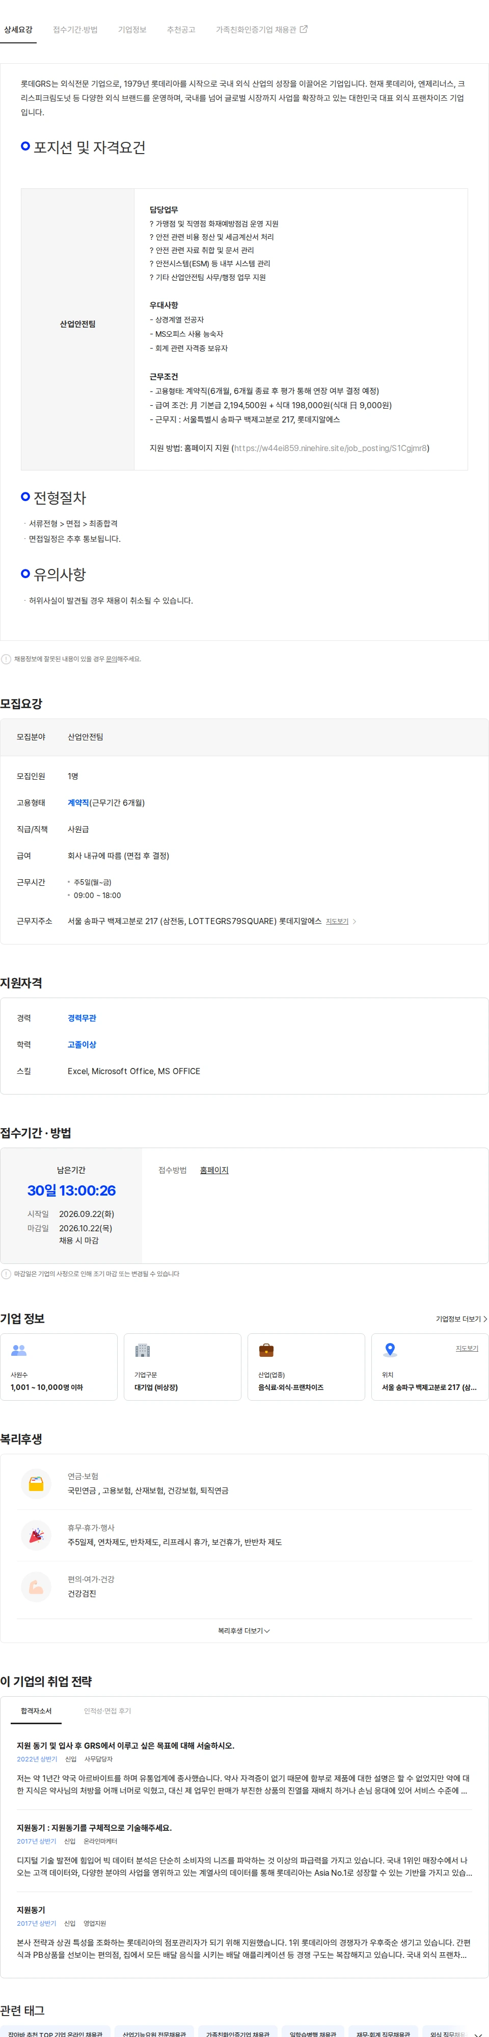Click the 고졸이상 education link
This screenshot has height=2037, width=489.
pyautogui.click(x=81, y=1045)
